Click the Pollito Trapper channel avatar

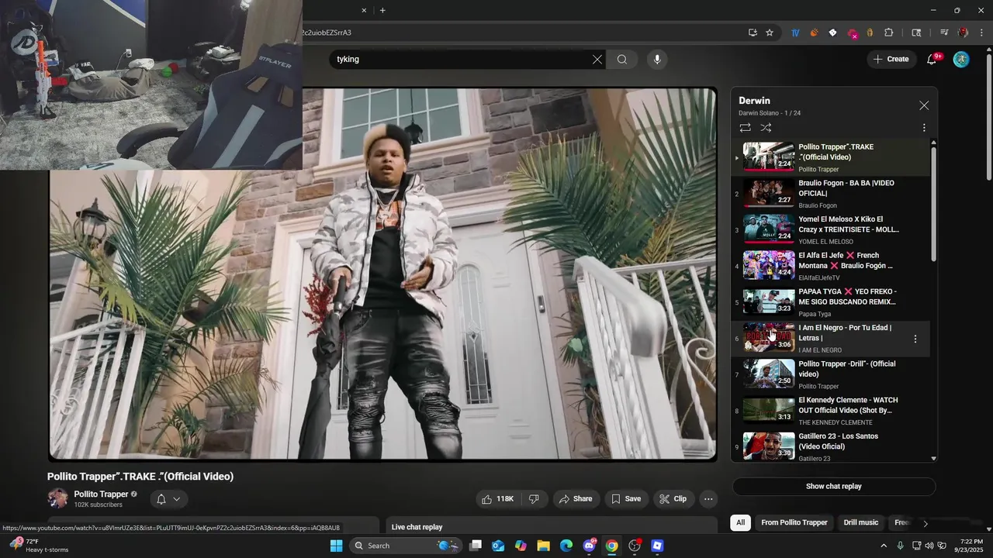click(x=57, y=499)
